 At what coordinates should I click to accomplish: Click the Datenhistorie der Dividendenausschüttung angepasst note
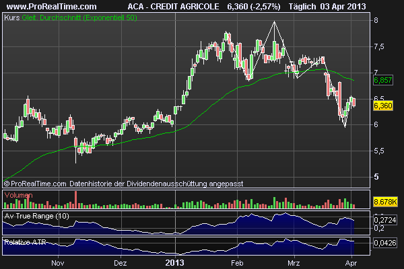[156, 184]
